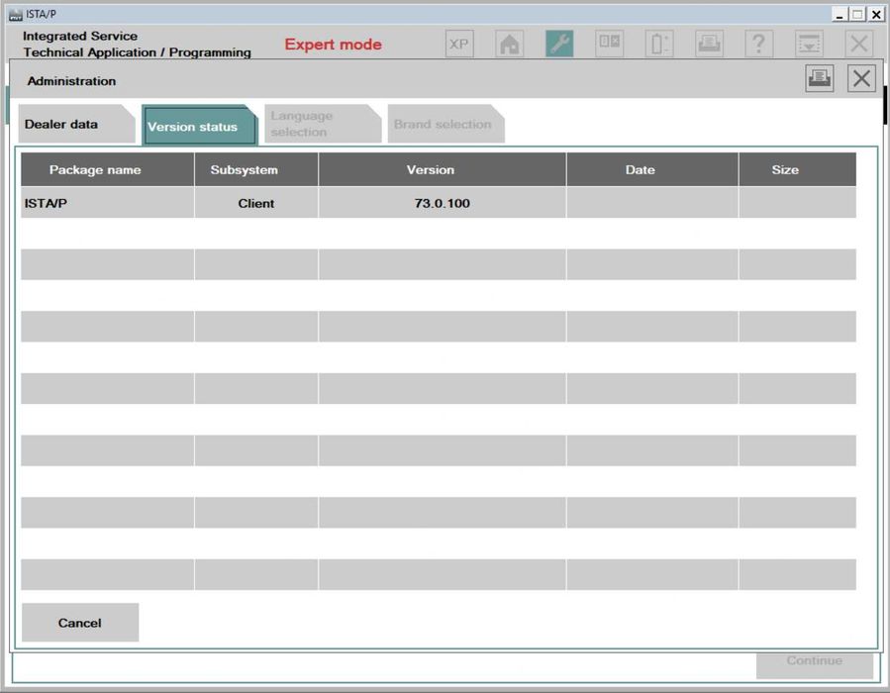
Task: Select the version value 73.0.100
Action: [443, 203]
